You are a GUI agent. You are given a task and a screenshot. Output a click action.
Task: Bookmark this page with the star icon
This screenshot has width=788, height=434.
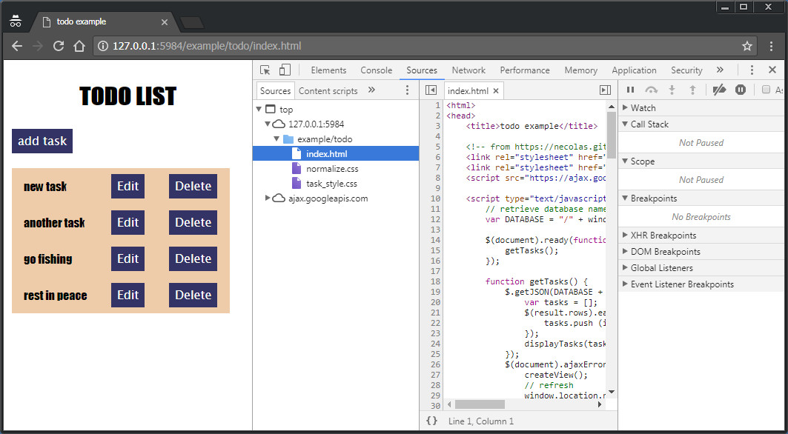[x=747, y=46]
